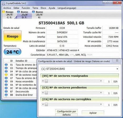Click blue status icon of attribute 04

[6, 71]
